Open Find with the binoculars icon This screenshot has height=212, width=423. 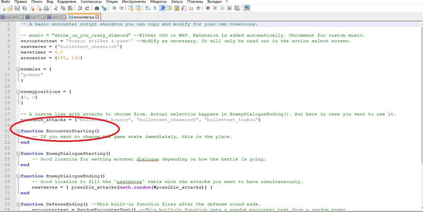(x=97, y=8)
